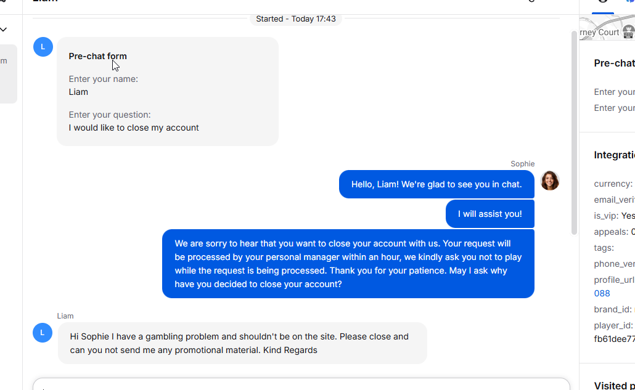Image resolution: width=635 pixels, height=390 pixels.
Task: Click the player_id value starting with fb61dee7
Action: pyautogui.click(x=614, y=339)
